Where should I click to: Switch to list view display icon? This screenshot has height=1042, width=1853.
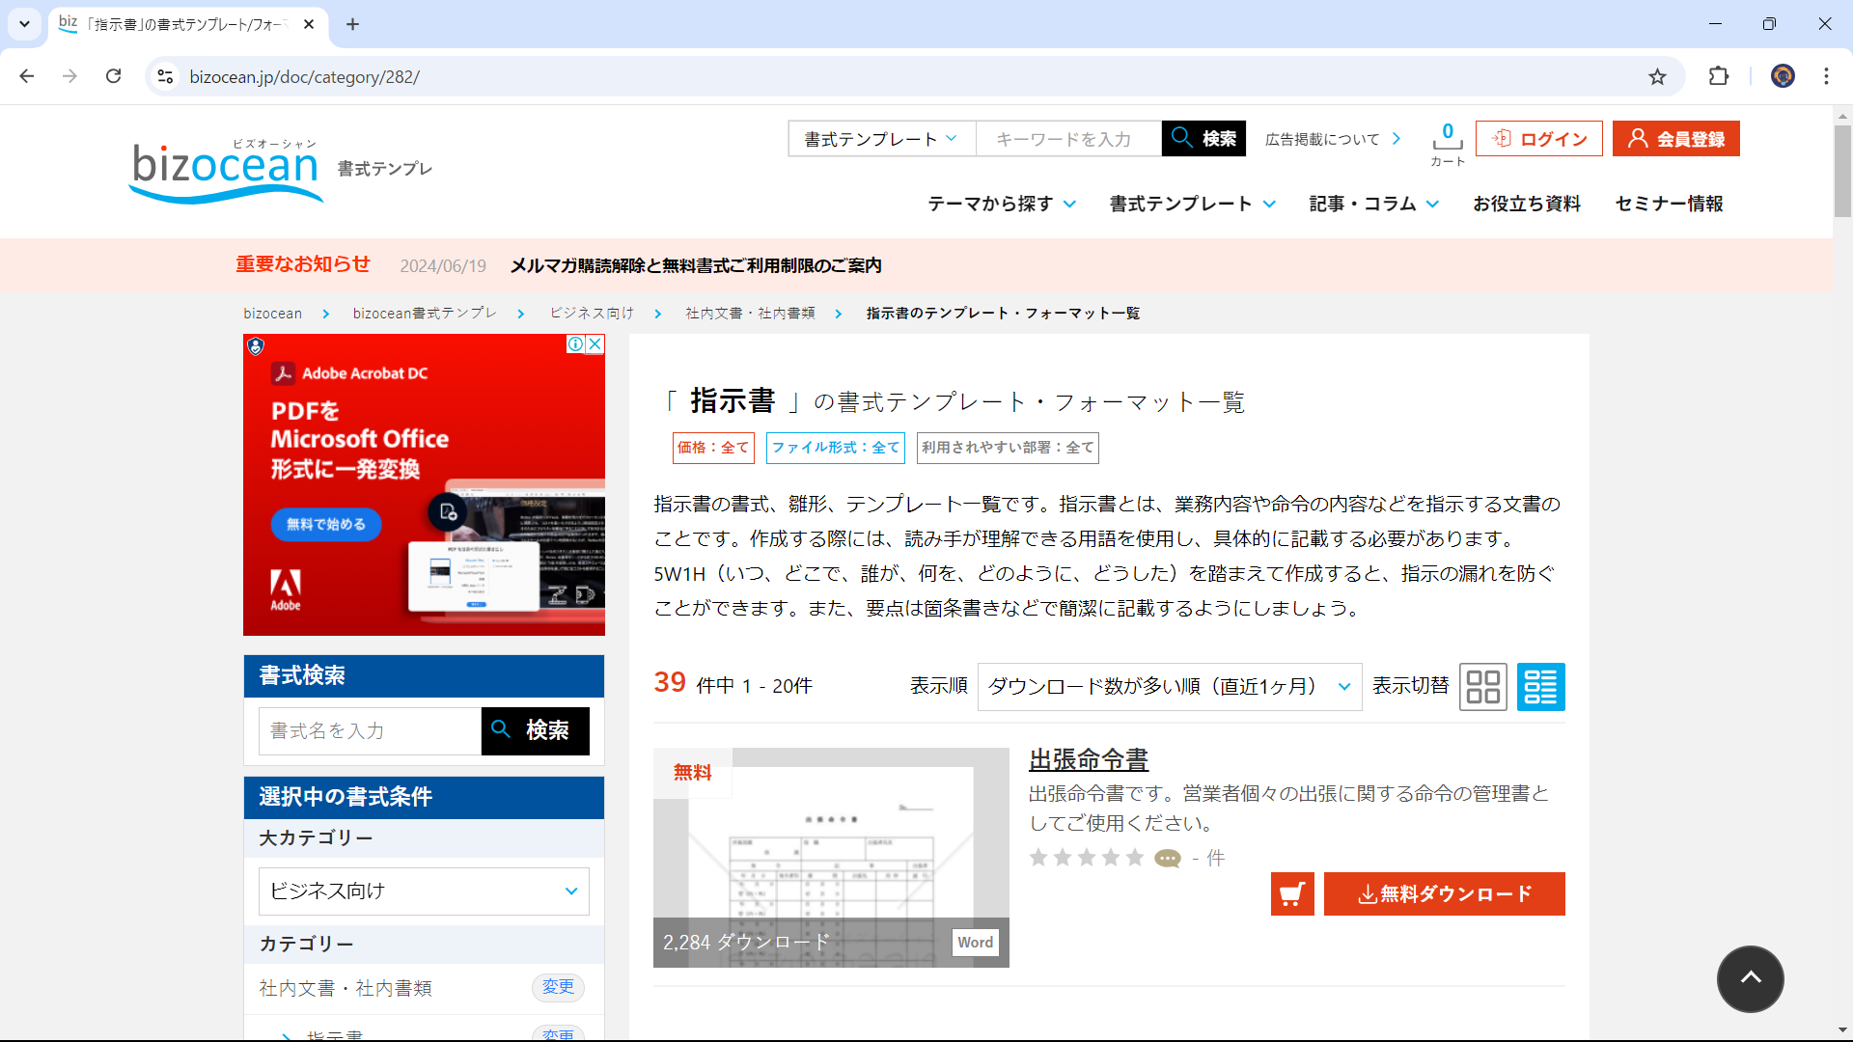(1541, 687)
